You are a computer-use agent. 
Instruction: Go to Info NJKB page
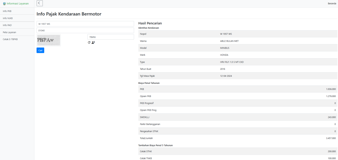(x=8, y=18)
